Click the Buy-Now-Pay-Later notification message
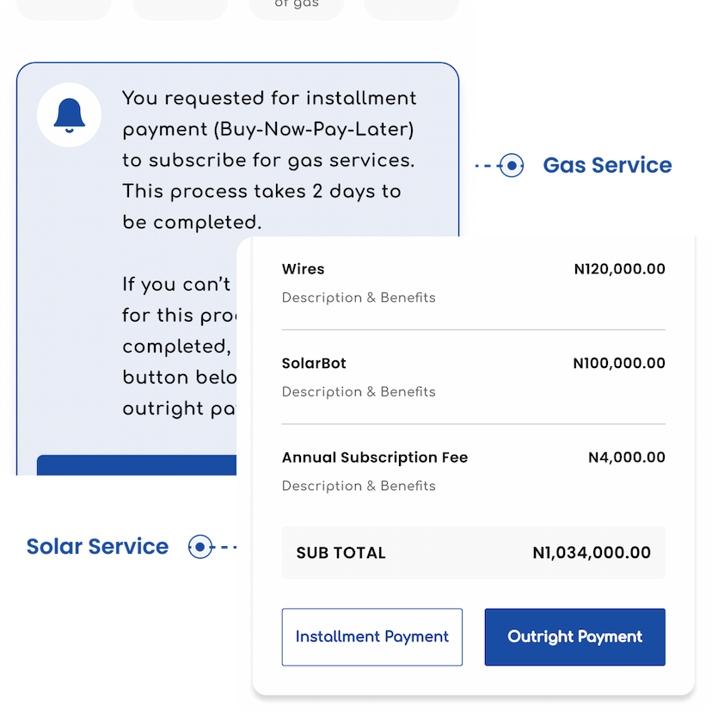This screenshot has height=712, width=712. point(269,160)
